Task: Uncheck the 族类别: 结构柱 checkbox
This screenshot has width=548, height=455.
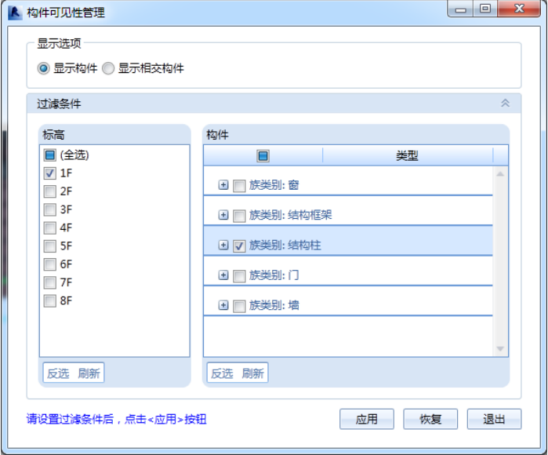Action: (239, 246)
